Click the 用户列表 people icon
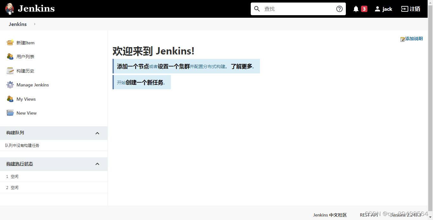 (x=10, y=56)
